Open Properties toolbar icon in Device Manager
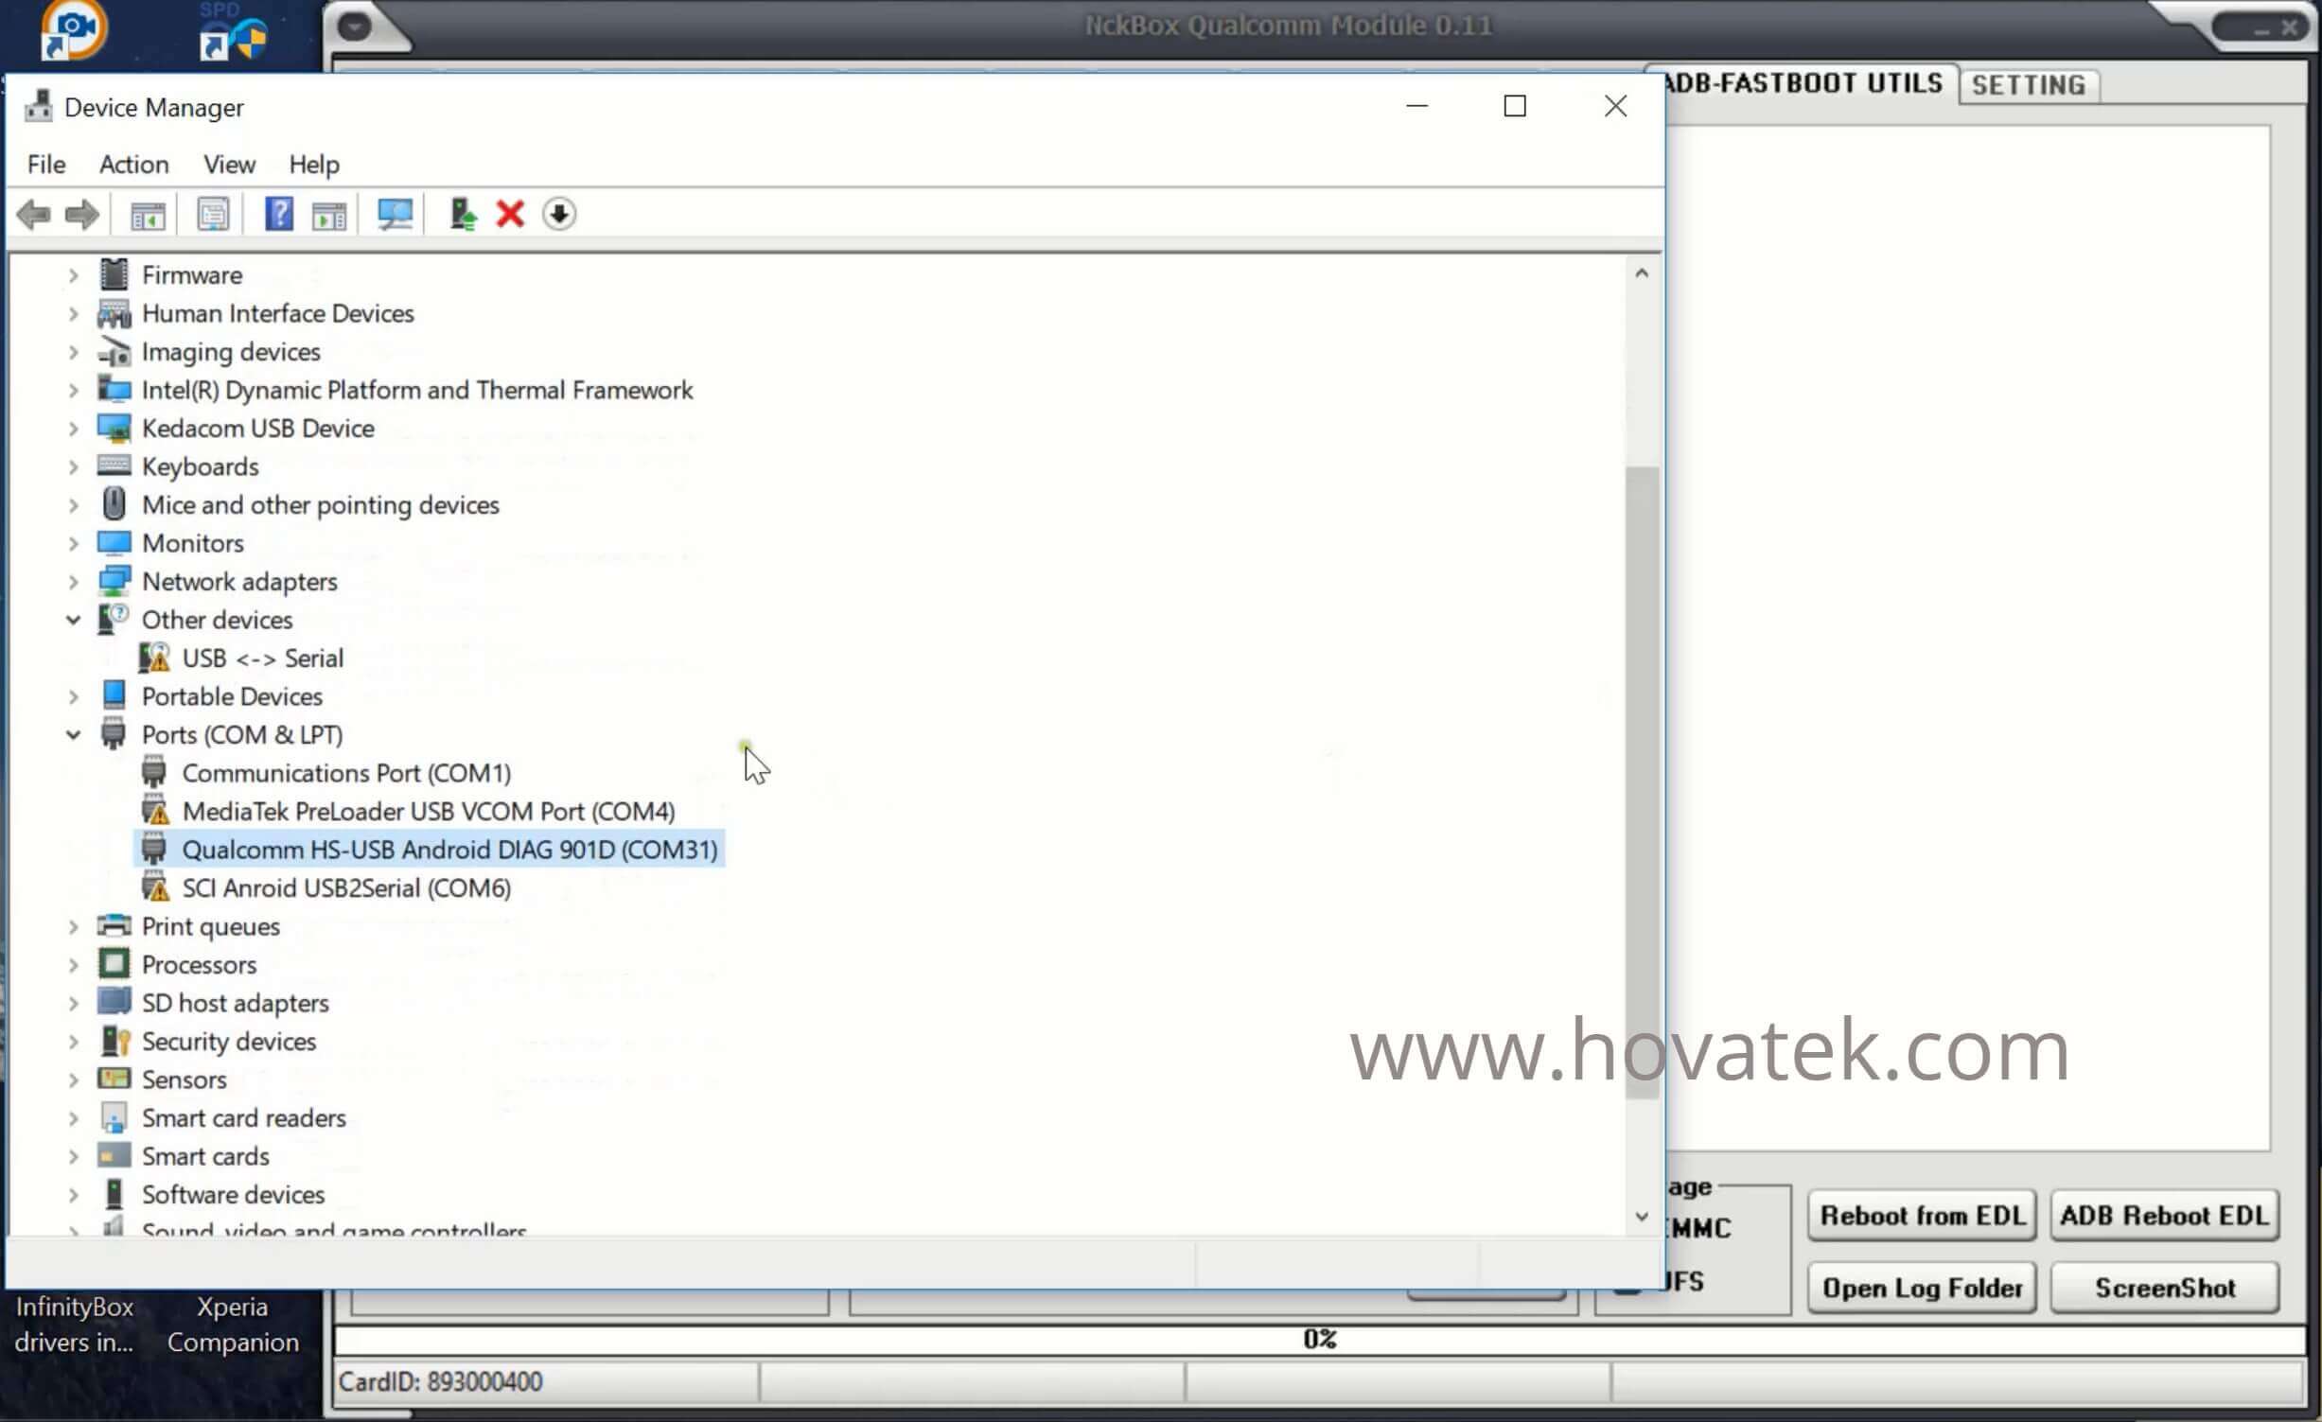 point(213,215)
